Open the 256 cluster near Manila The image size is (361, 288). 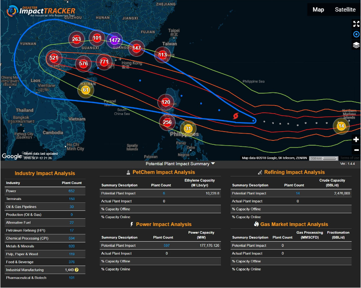click(x=167, y=122)
